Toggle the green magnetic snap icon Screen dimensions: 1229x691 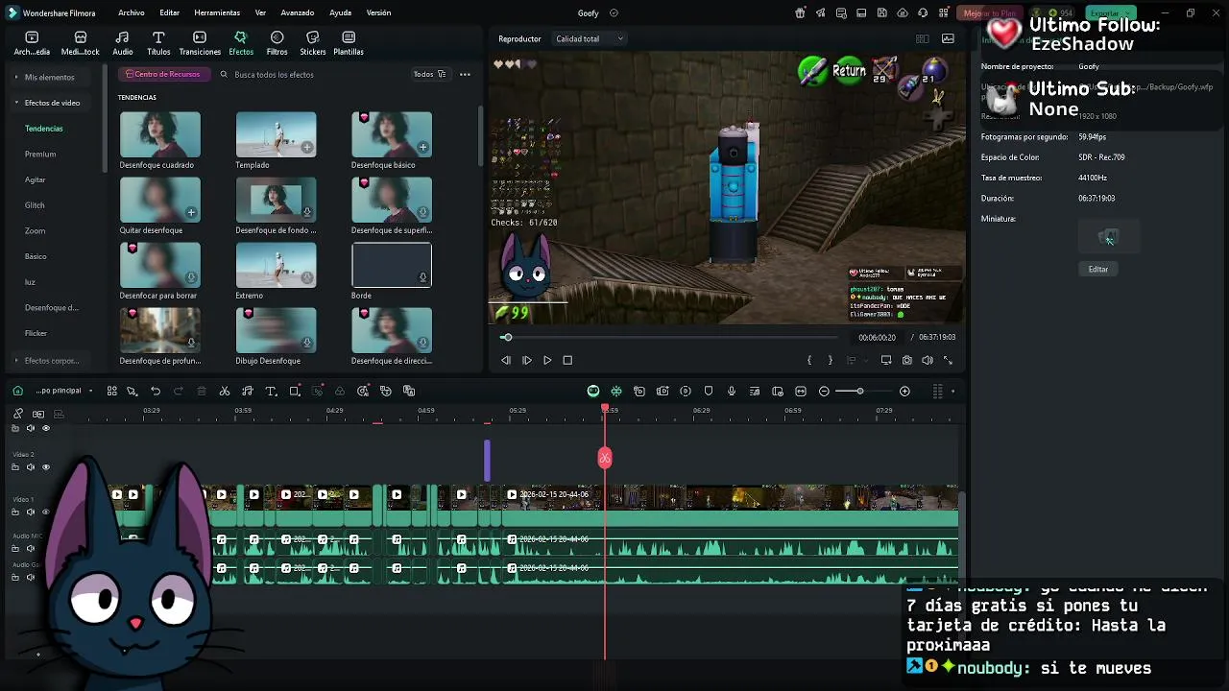[x=616, y=391]
